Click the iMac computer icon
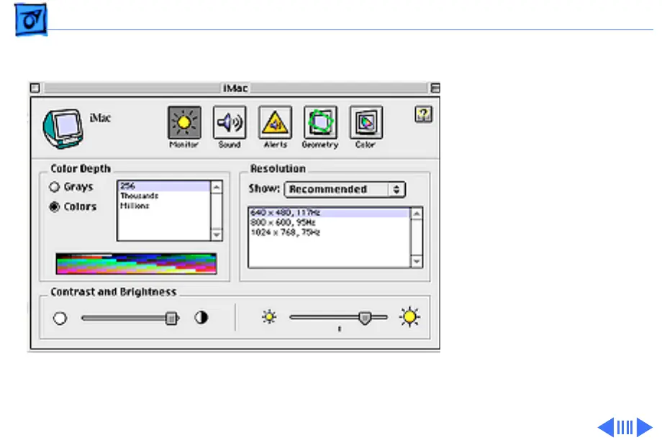662x440 pixels. click(63, 128)
